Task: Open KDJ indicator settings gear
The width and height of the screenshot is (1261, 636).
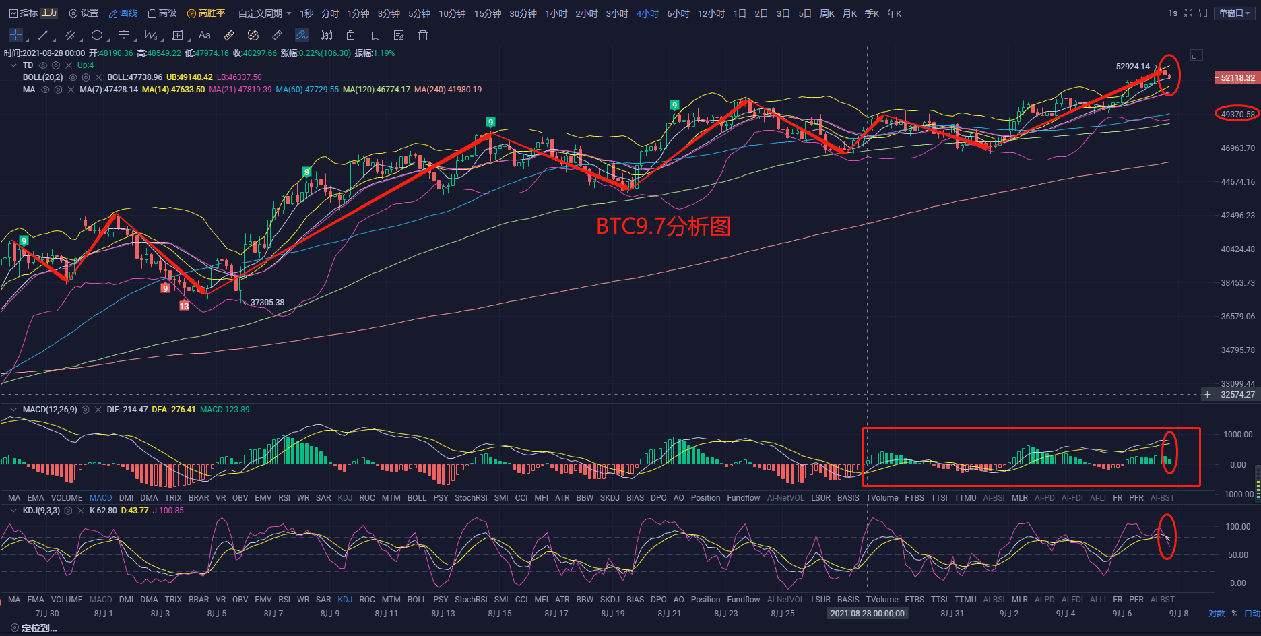Action: click(x=68, y=511)
